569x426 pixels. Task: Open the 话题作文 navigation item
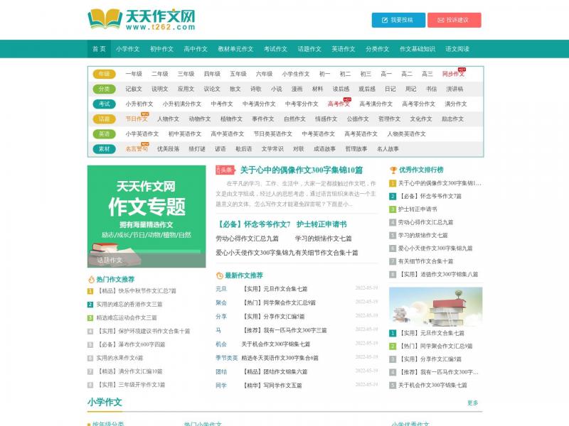tap(309, 49)
